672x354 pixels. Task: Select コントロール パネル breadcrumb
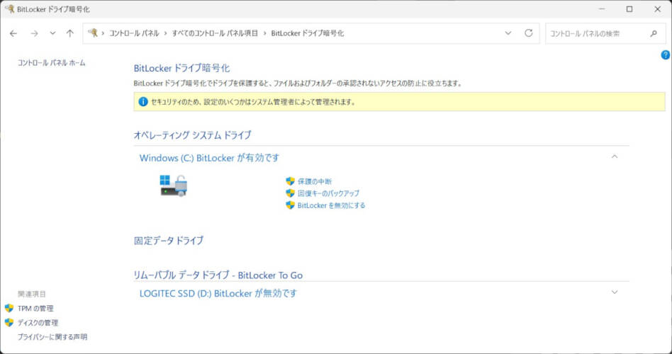[134, 33]
